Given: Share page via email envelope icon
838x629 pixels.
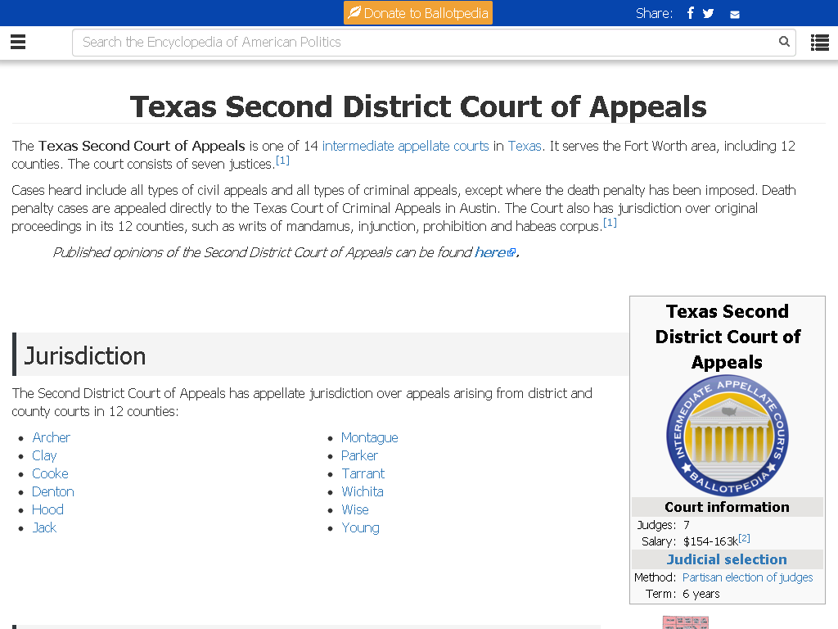Looking at the screenshot, I should coord(735,15).
